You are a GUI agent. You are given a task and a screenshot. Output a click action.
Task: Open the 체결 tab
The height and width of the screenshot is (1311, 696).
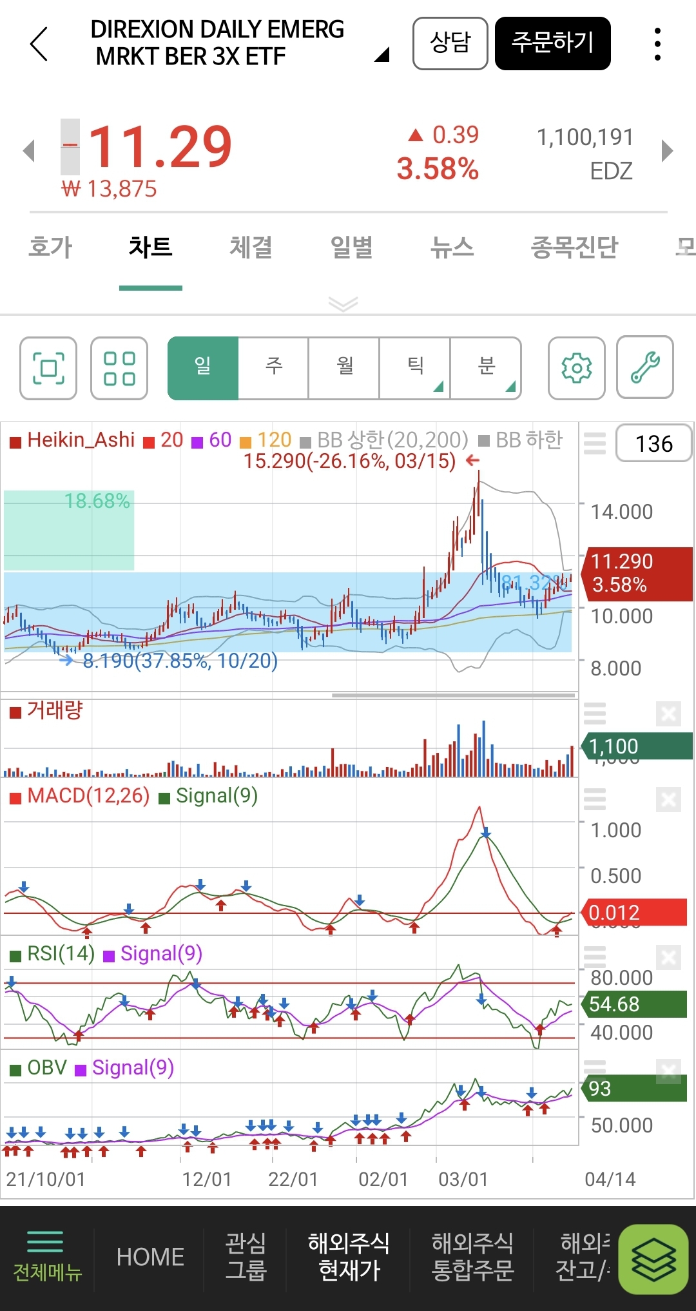click(x=251, y=247)
